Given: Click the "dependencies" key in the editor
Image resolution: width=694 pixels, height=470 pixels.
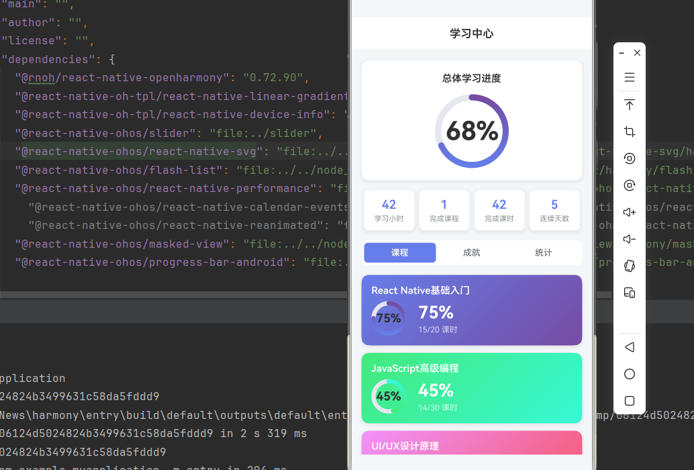Looking at the screenshot, I should tap(48, 59).
